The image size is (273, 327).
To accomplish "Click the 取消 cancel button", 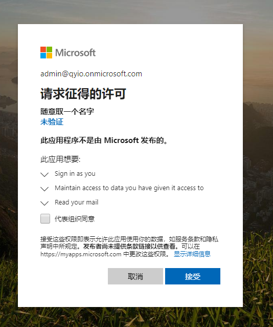I will (135, 276).
